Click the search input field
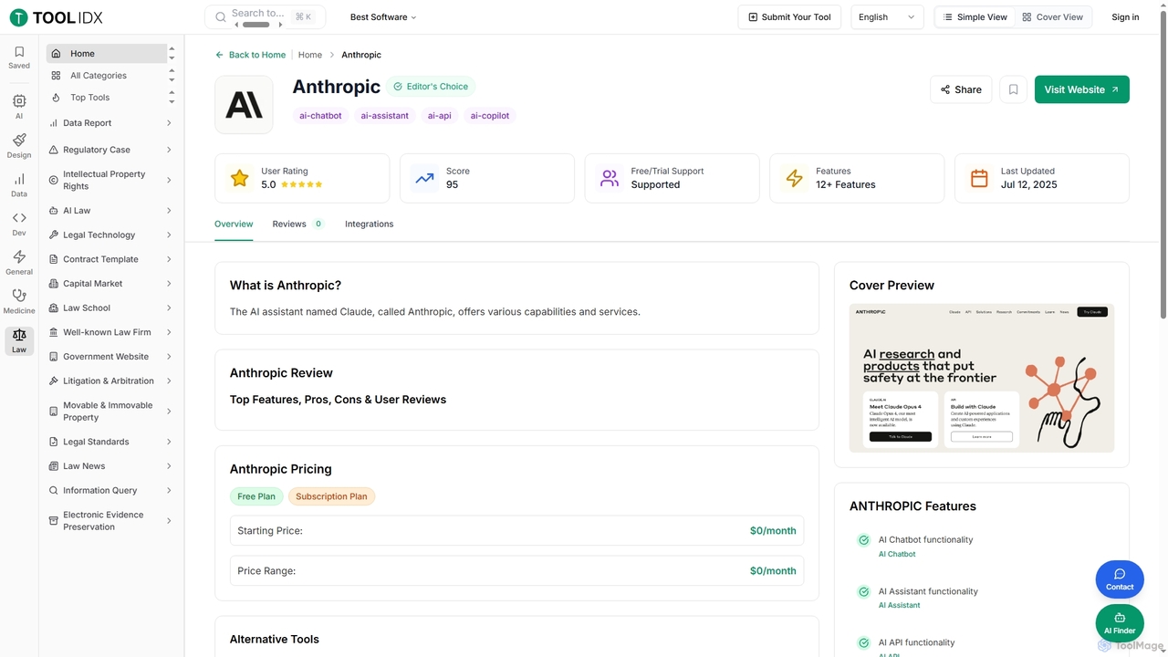 click(264, 17)
